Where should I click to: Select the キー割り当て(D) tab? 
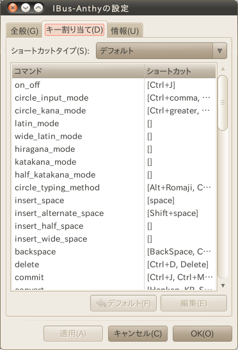pos(75,29)
